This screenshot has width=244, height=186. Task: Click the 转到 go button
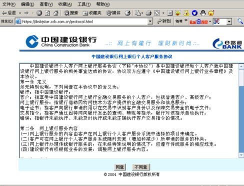(164, 22)
